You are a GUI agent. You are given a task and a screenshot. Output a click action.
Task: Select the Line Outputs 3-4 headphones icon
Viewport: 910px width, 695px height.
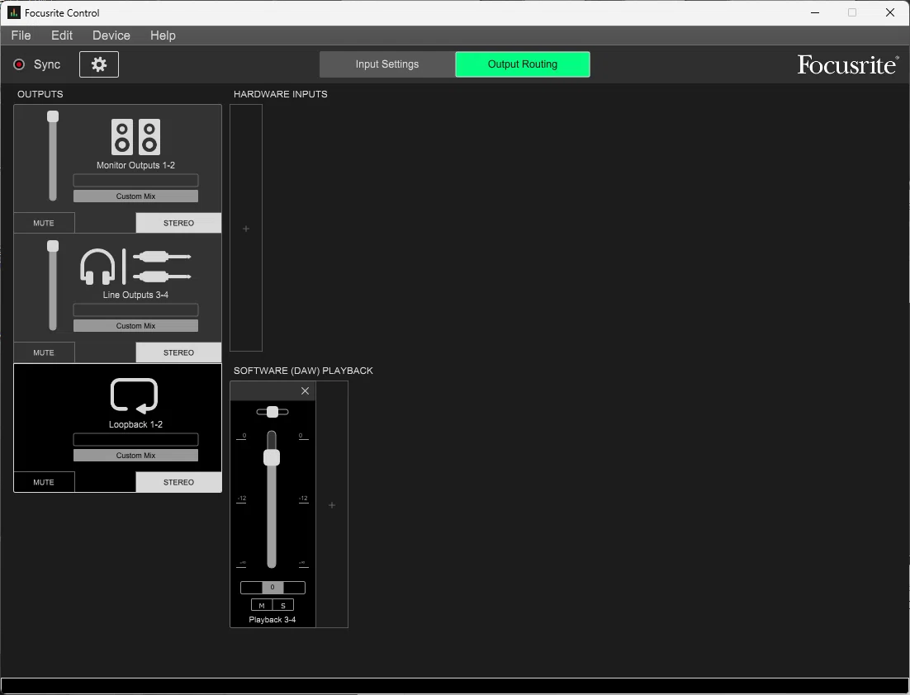pyautogui.click(x=97, y=267)
